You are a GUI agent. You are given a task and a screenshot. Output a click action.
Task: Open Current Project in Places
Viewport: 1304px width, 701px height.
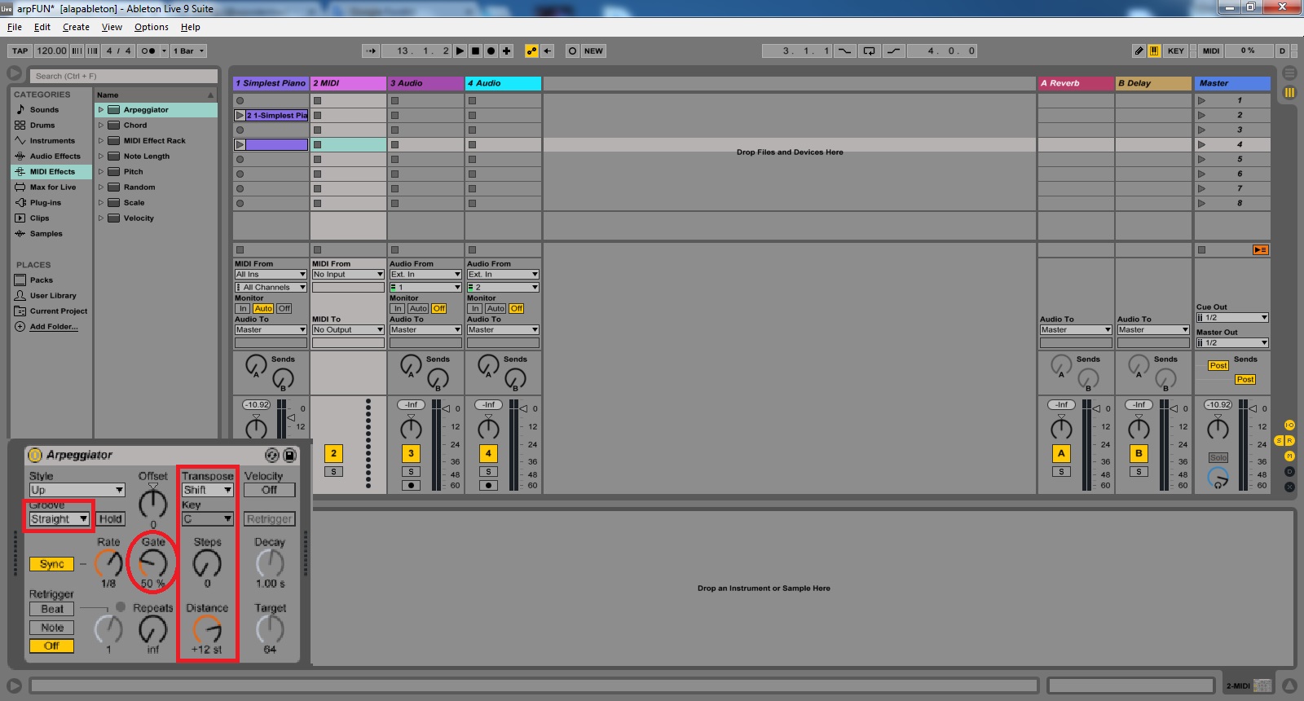click(x=58, y=311)
